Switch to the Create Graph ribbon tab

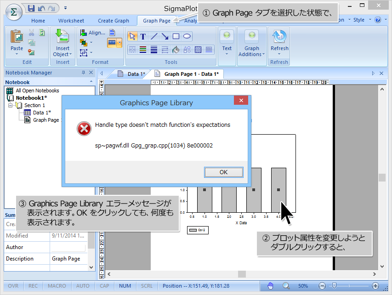114,21
